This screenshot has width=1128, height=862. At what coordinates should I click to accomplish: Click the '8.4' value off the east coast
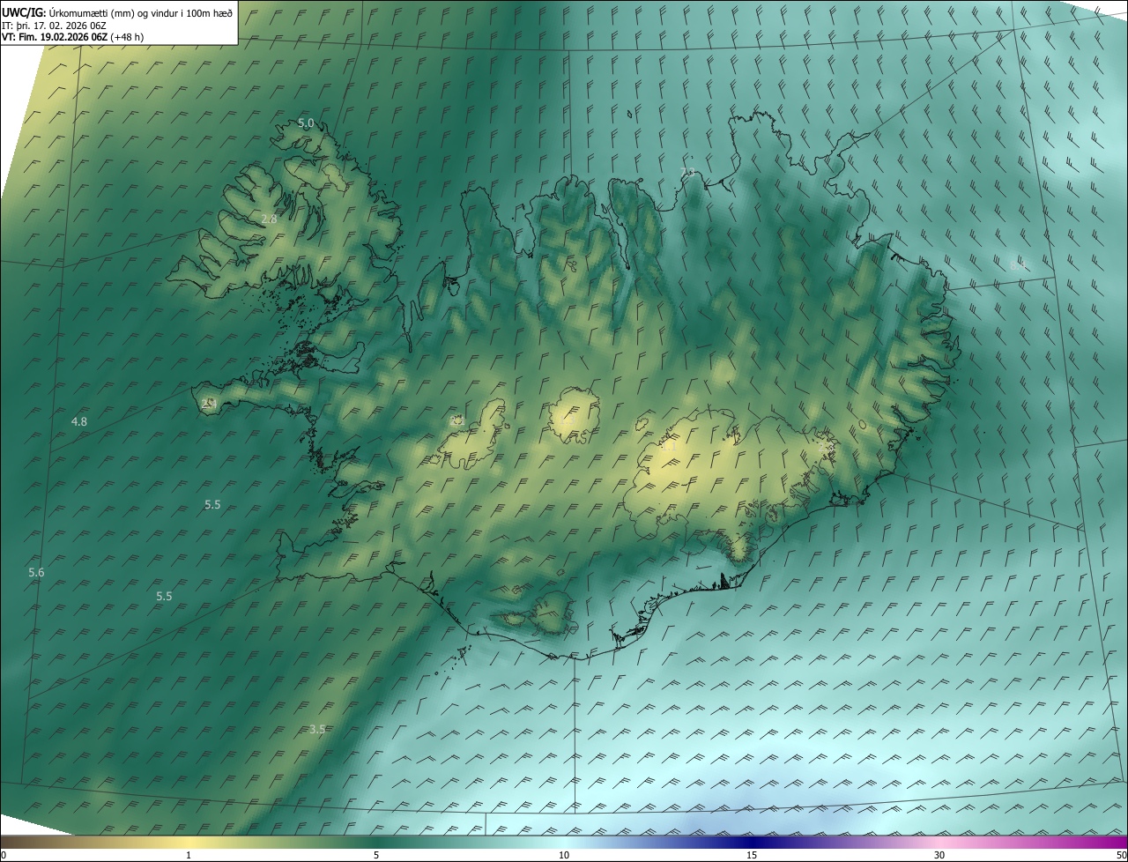[x=1018, y=264]
